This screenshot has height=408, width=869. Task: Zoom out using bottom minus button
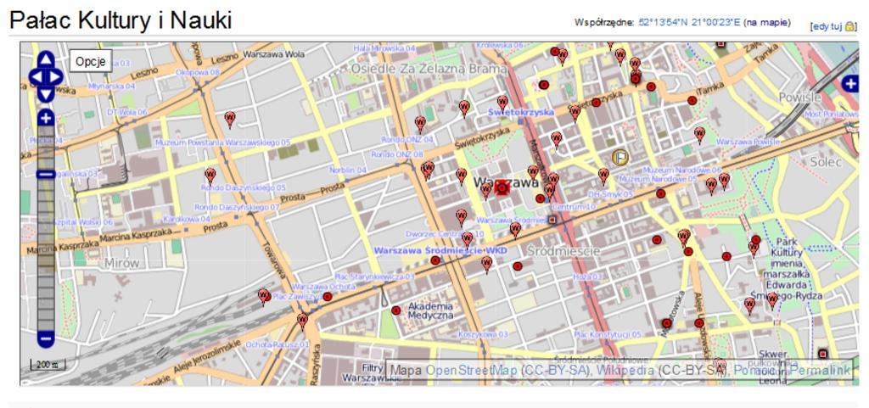(46, 338)
